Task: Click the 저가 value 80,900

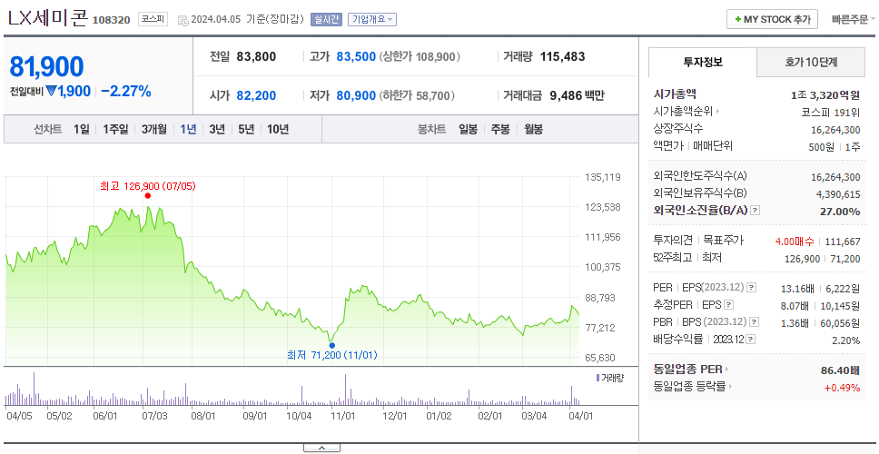Action: coord(356,96)
